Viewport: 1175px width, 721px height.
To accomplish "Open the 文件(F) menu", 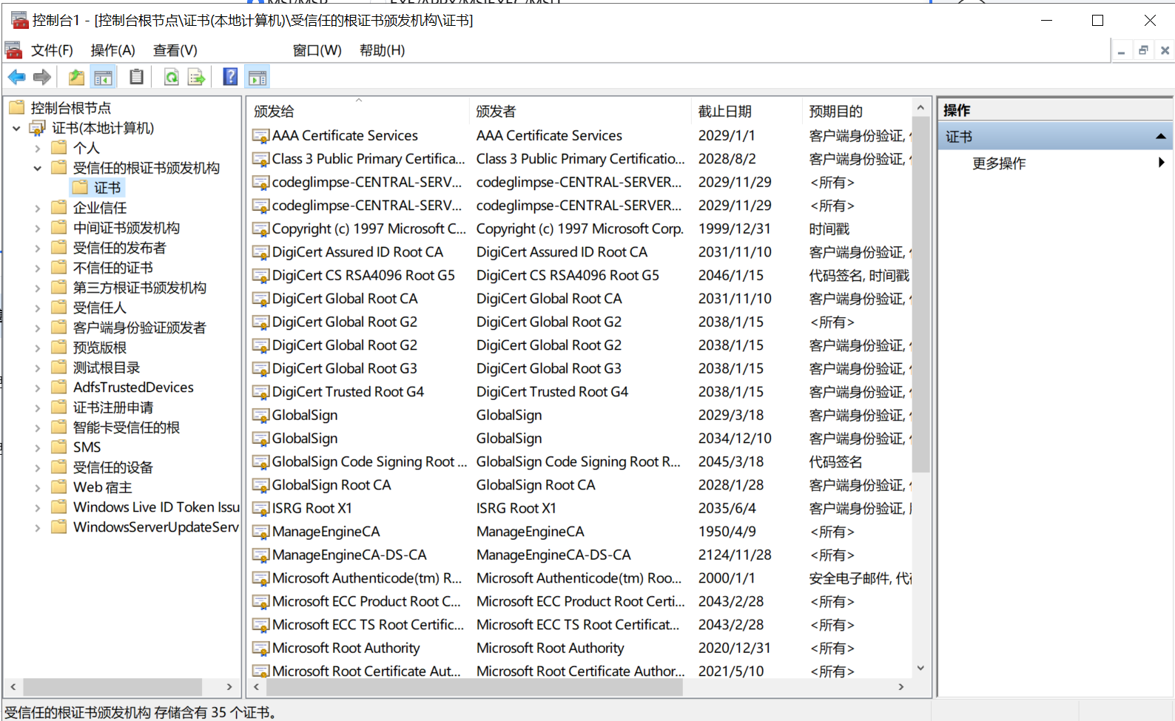I will click(x=52, y=50).
